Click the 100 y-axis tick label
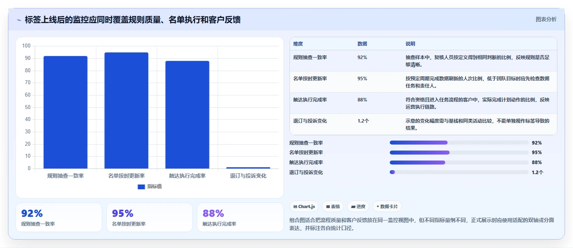This screenshot has height=248, width=573. [x=26, y=46]
